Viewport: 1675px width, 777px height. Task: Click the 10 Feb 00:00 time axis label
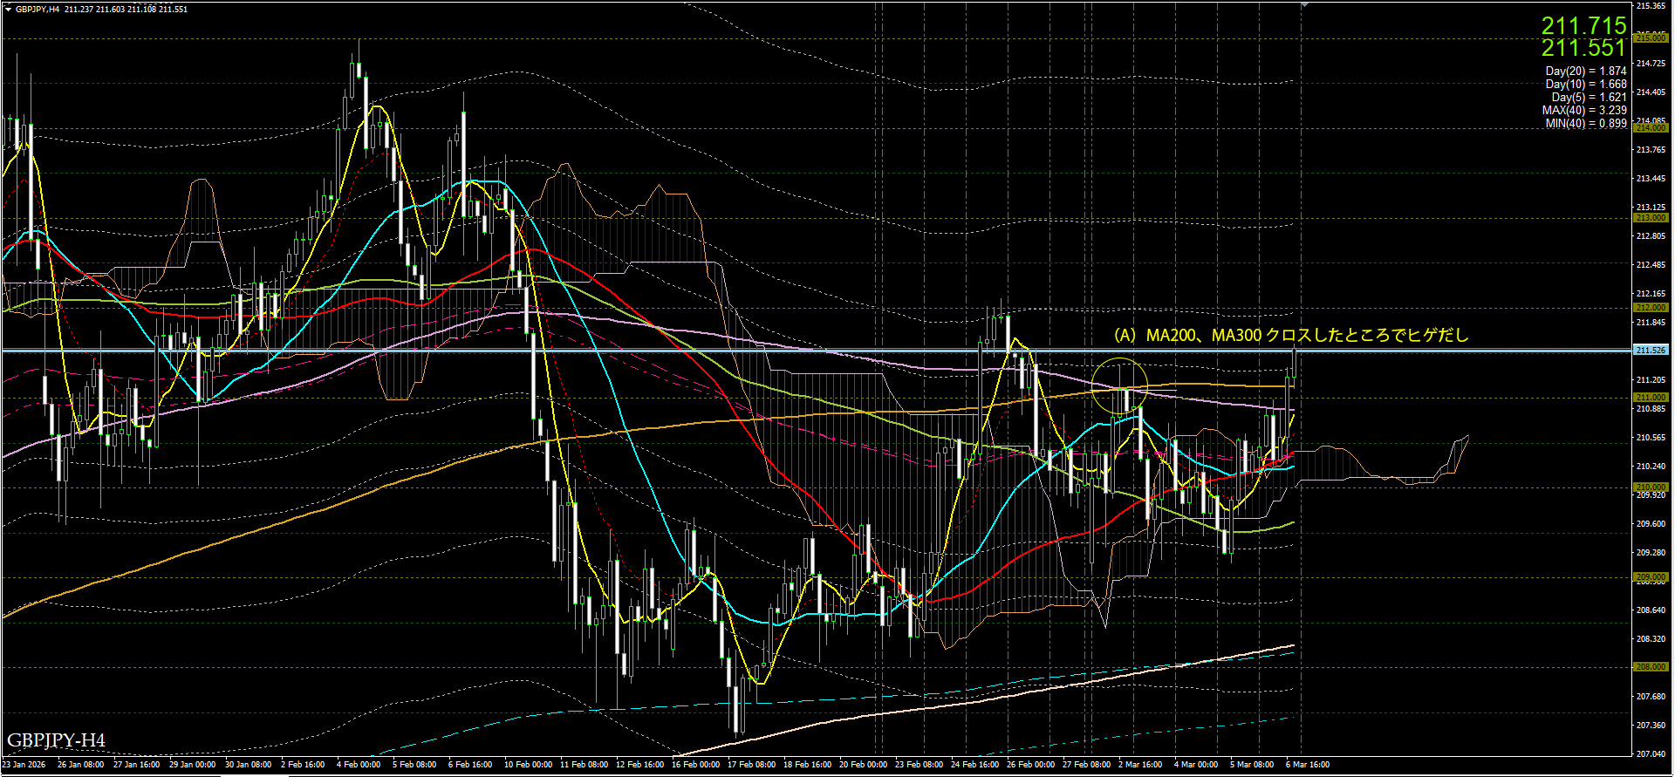(529, 765)
